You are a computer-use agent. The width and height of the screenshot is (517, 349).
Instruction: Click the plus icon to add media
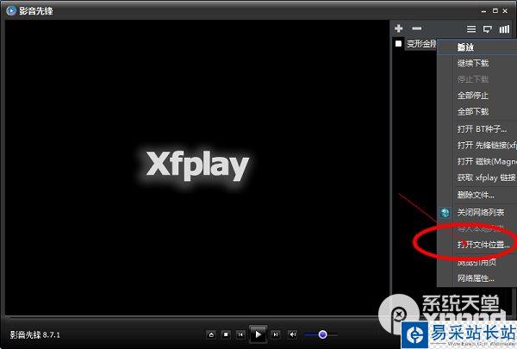[x=399, y=28]
